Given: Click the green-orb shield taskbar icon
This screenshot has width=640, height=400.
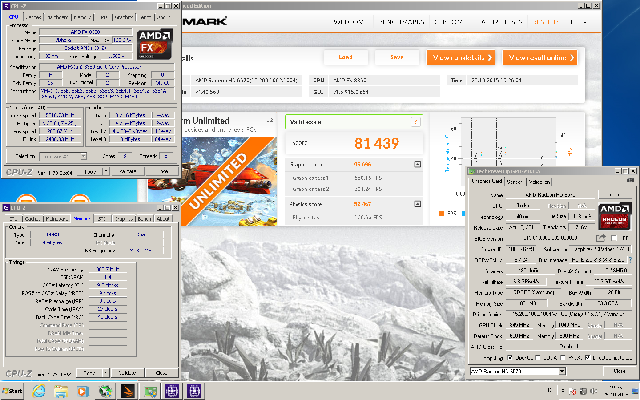Looking at the screenshot, I should [x=105, y=391].
